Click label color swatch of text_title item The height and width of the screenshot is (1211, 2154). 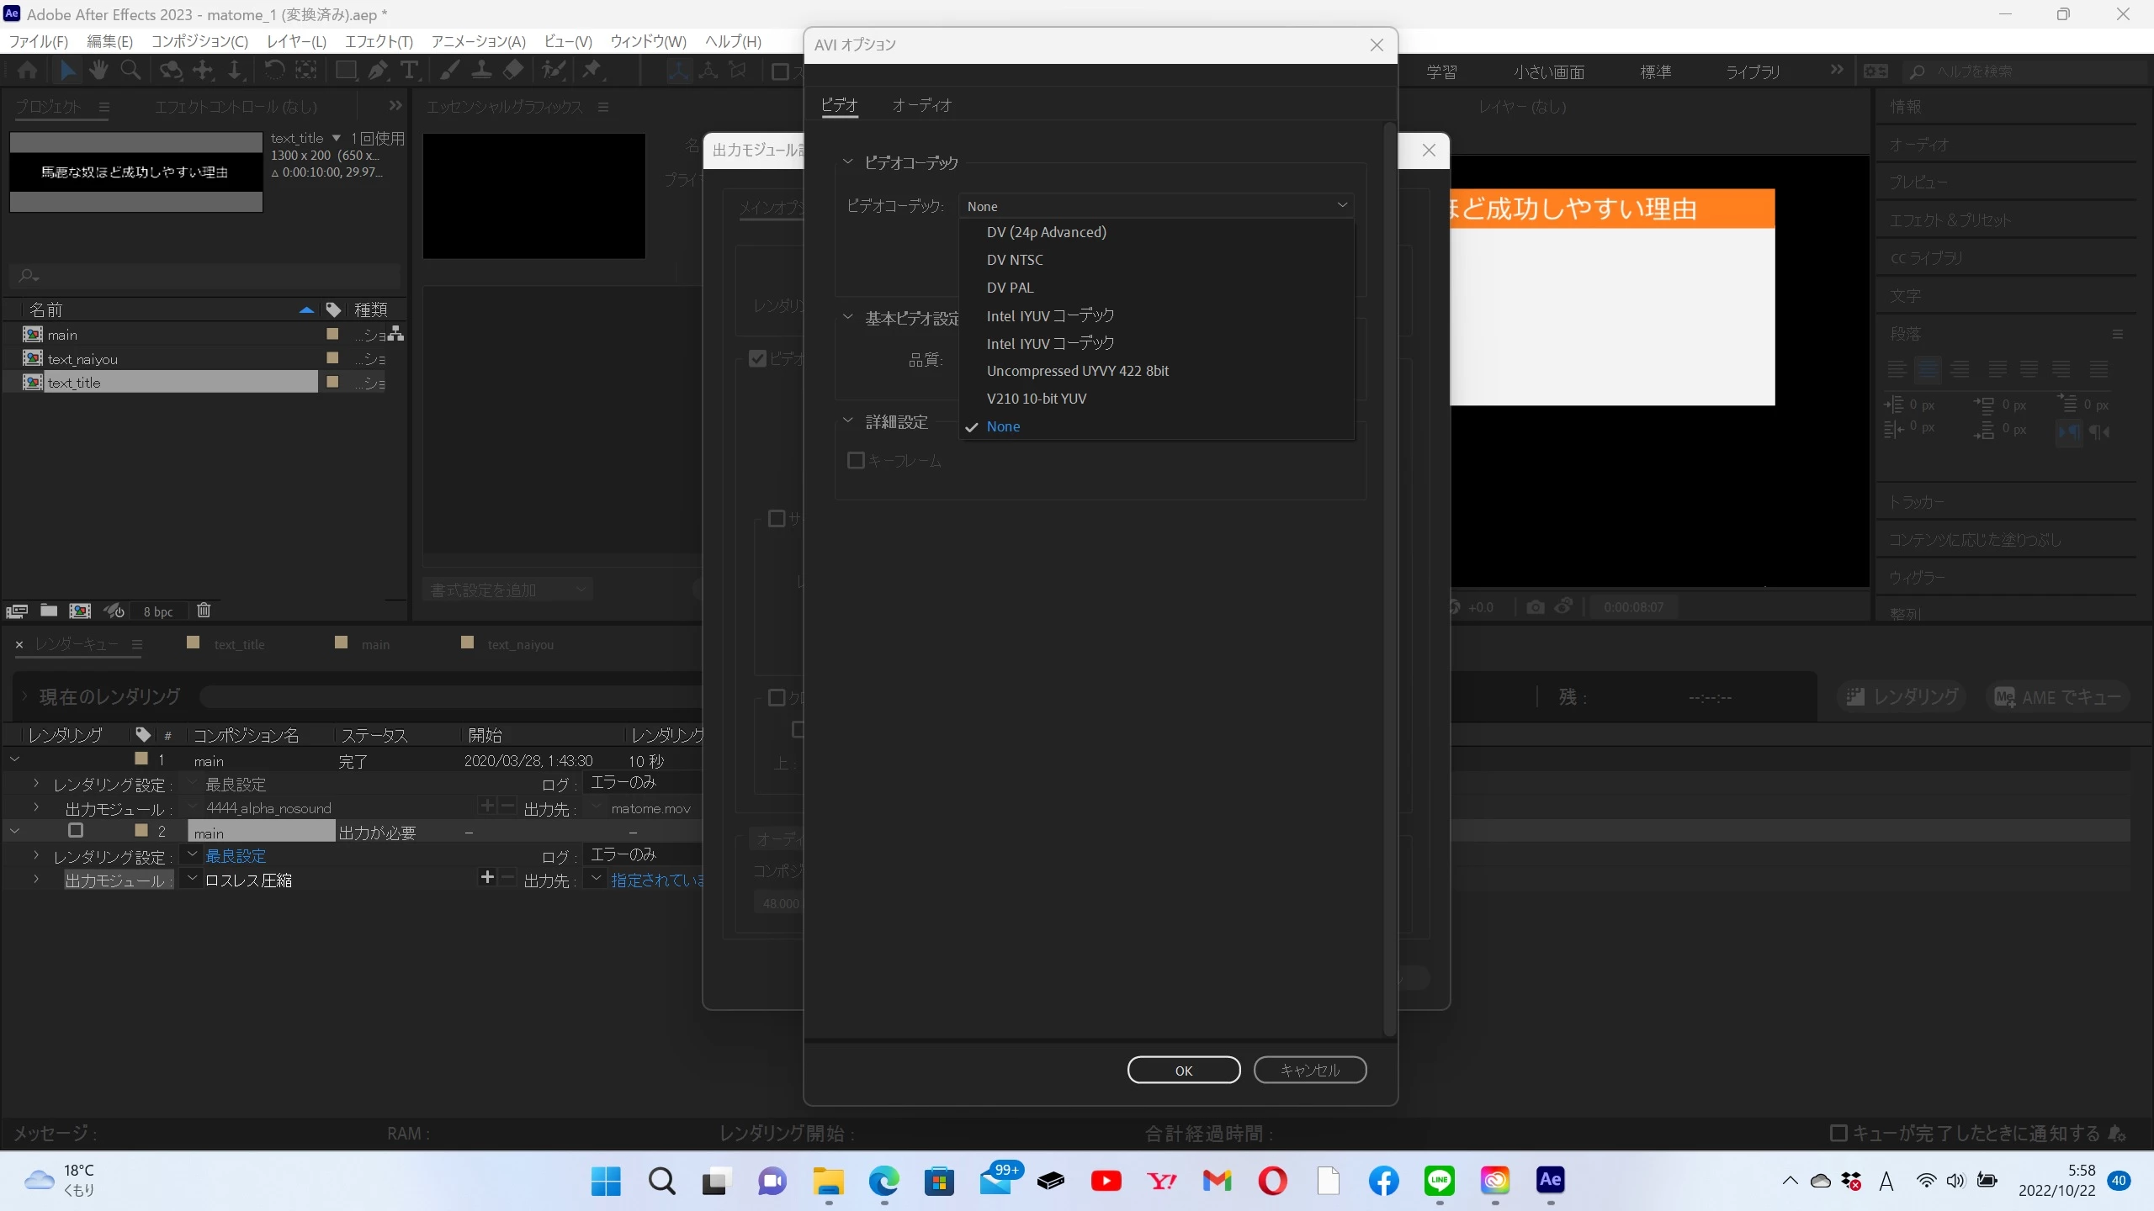332,382
